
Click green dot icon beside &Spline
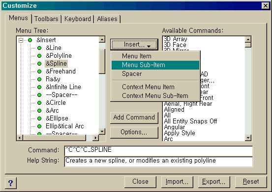tap(39, 64)
